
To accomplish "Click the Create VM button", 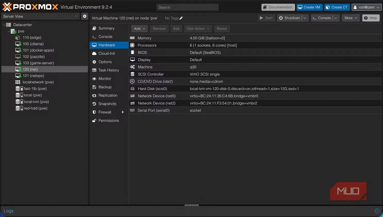I will point(309,7).
